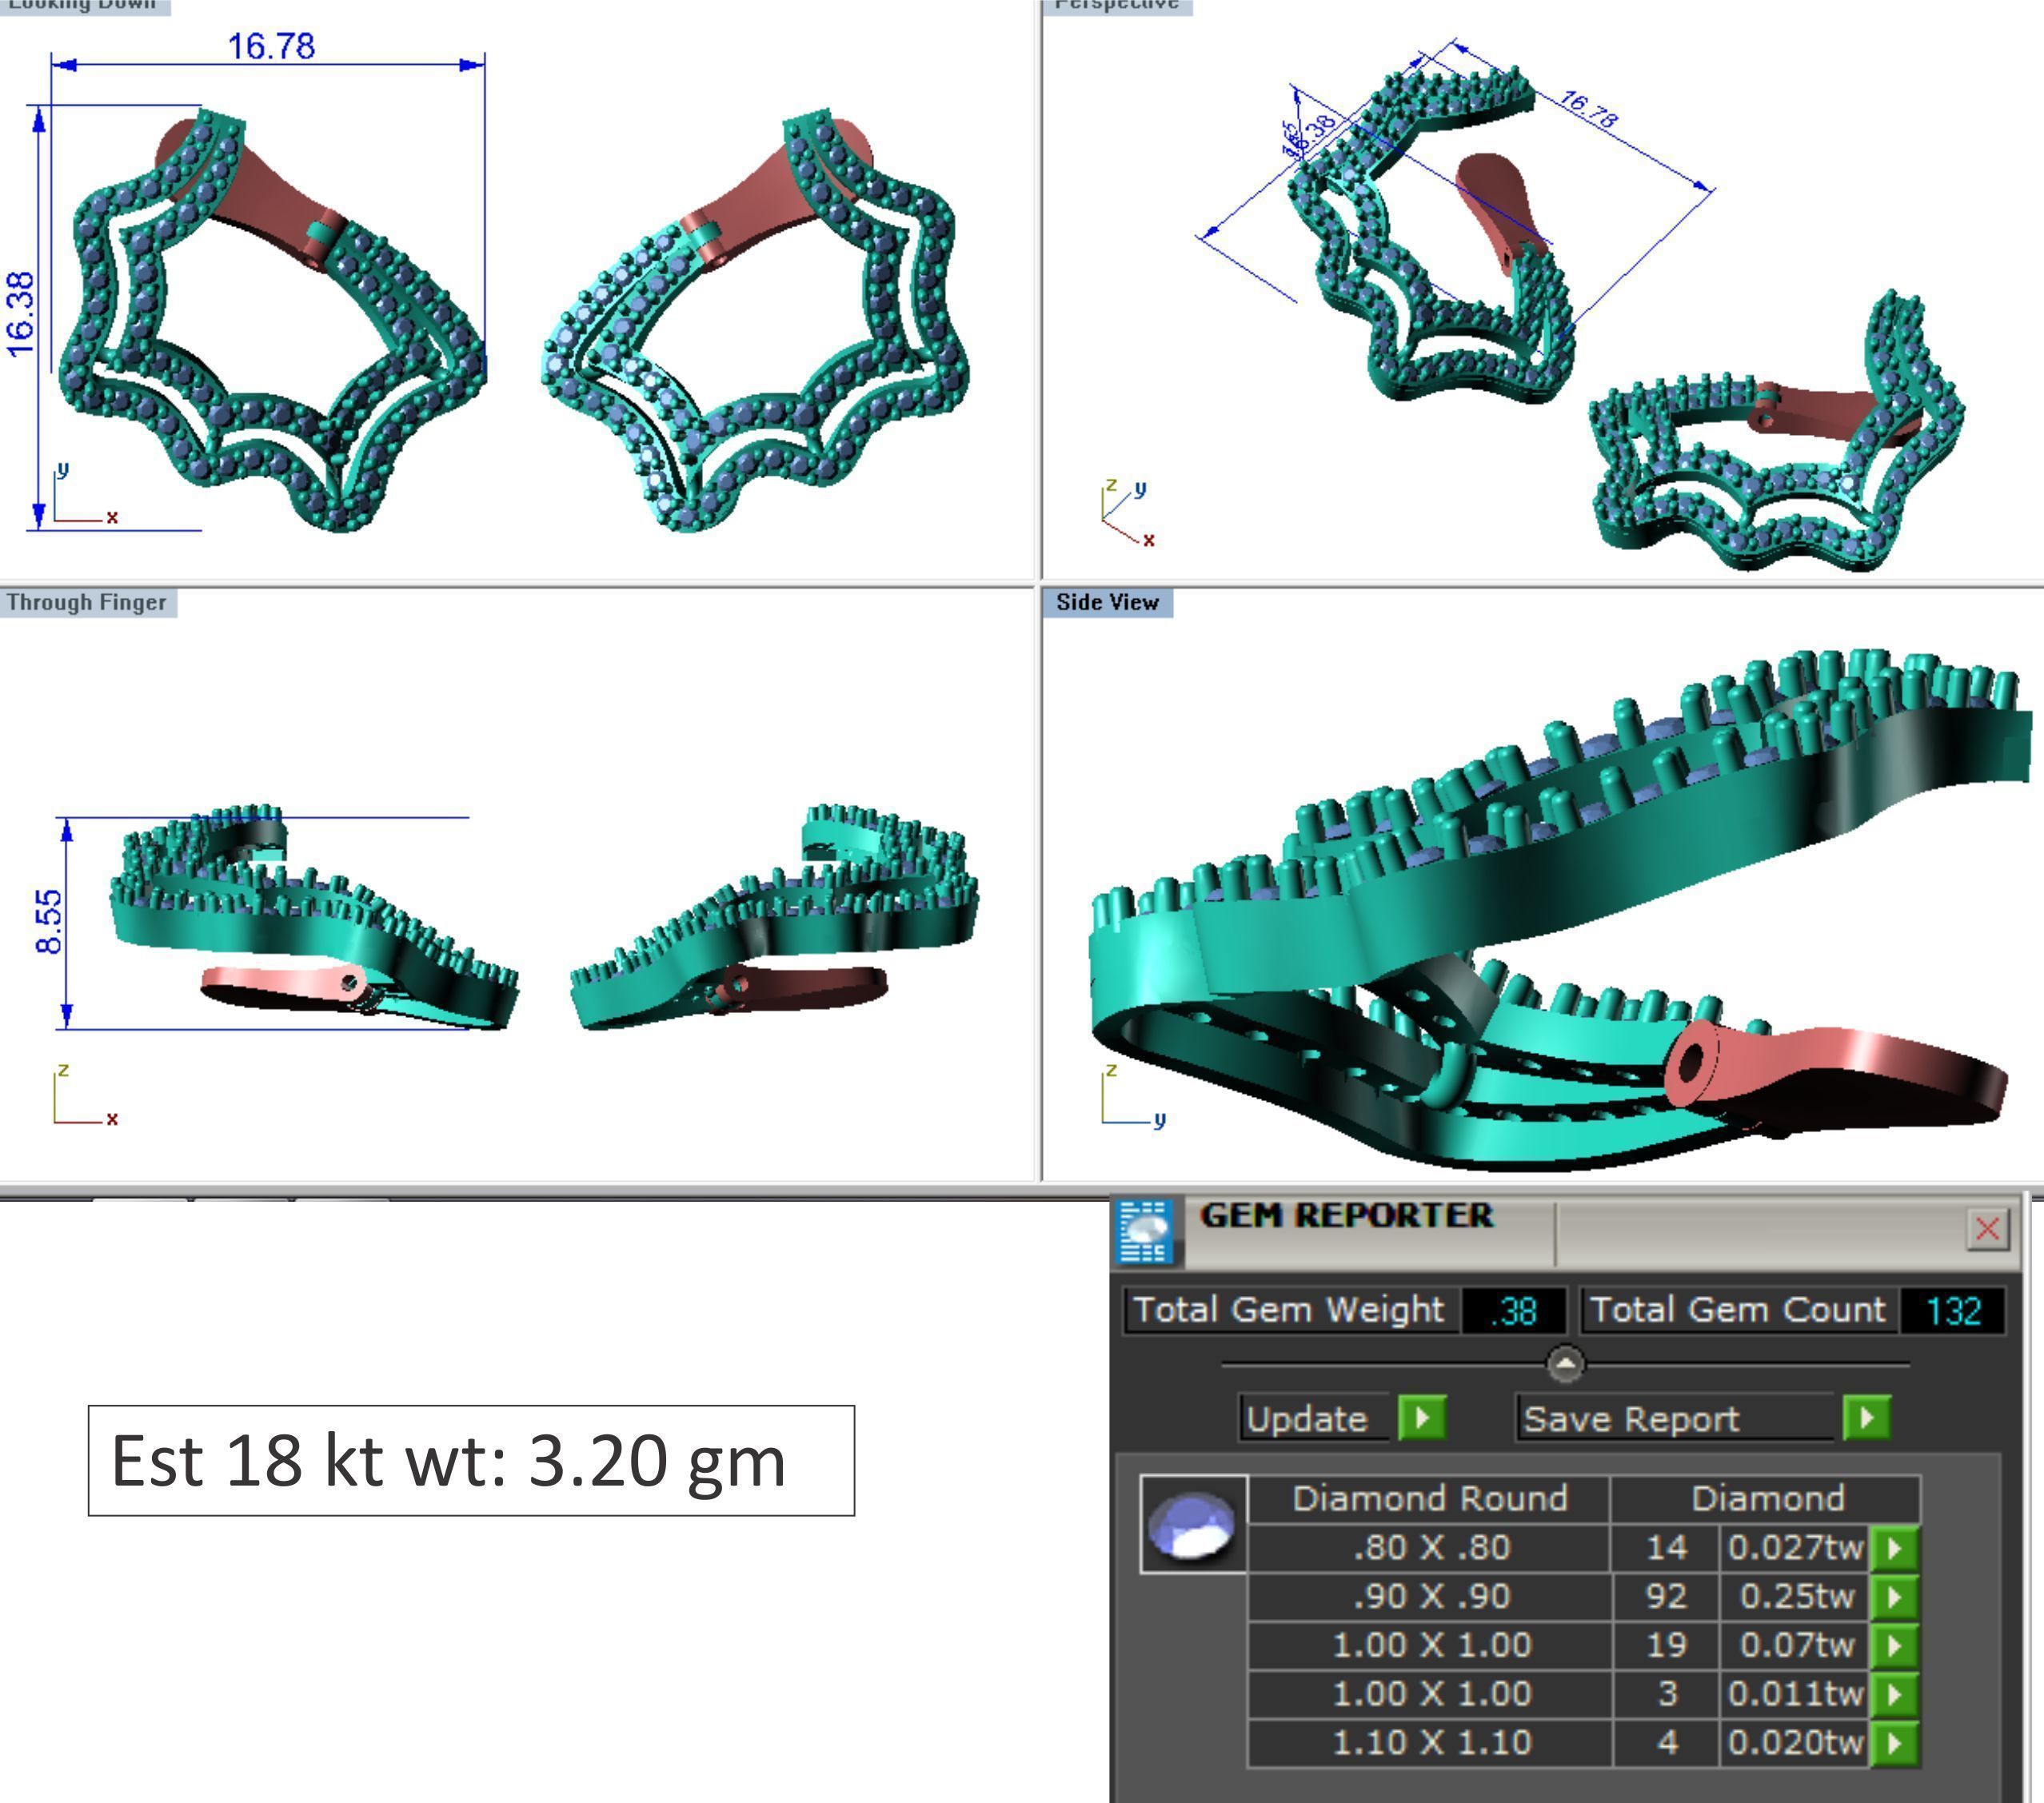Click the Est 18 kt wt text box
This screenshot has height=1803, width=2044.
click(471, 1460)
